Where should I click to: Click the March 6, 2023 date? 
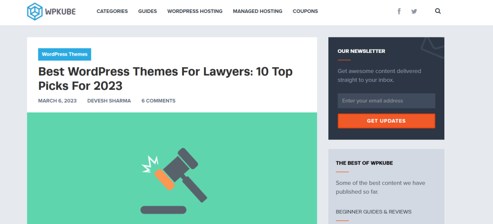pos(57,101)
